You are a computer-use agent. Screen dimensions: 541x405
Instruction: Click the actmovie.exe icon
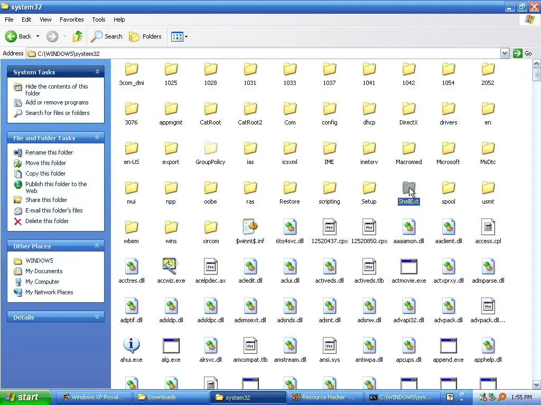[x=408, y=266]
